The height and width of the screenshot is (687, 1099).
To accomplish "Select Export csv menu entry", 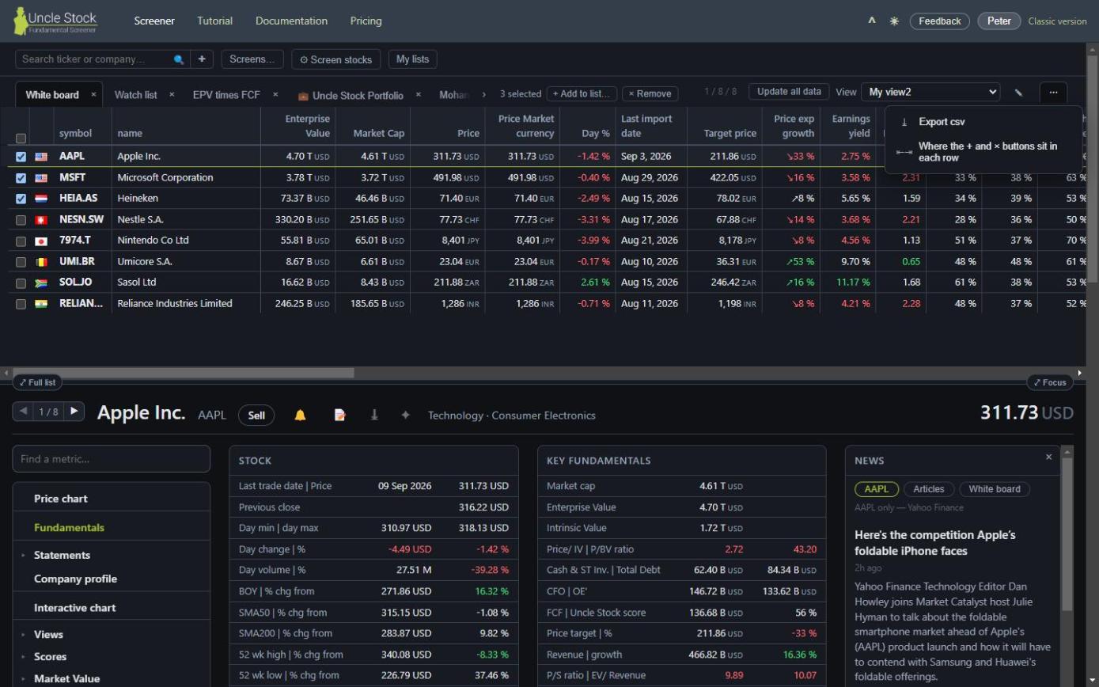I will pos(982,122).
